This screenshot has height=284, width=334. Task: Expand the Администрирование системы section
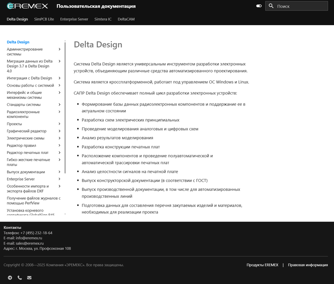59,49
